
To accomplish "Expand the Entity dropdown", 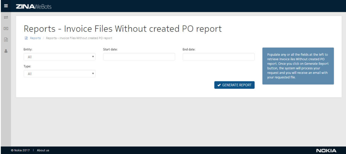I will [x=60, y=57].
